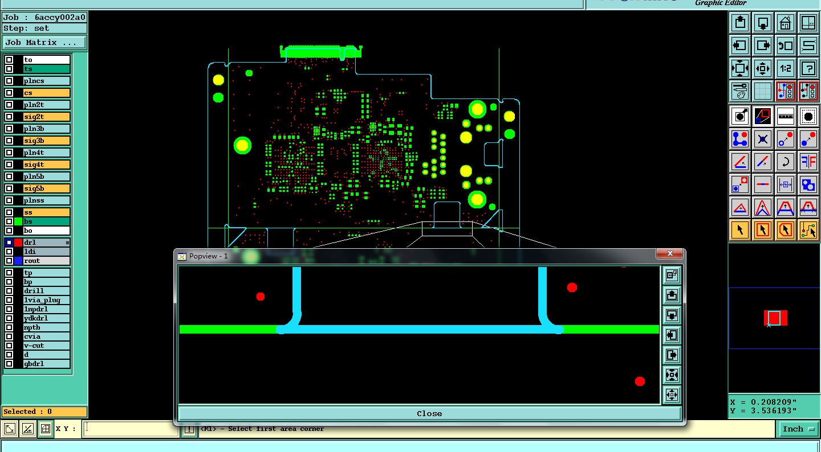The height and width of the screenshot is (452, 821).
Task: Click the dimension resize brackets icon
Action: [786, 184]
